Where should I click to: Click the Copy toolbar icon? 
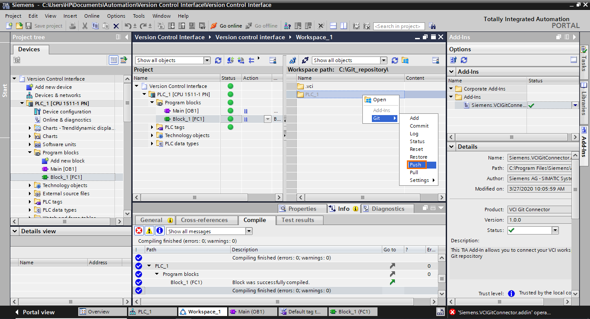tap(95, 26)
